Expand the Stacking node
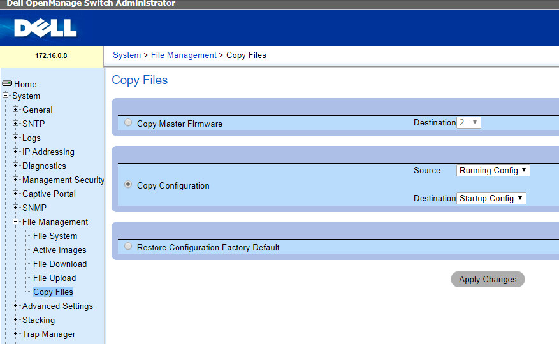Image resolution: width=559 pixels, height=344 pixels. [16, 320]
